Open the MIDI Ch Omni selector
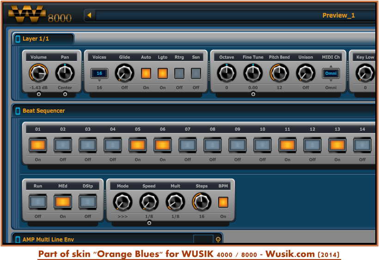Viewport: 379px width, 260px height. pos(330,73)
